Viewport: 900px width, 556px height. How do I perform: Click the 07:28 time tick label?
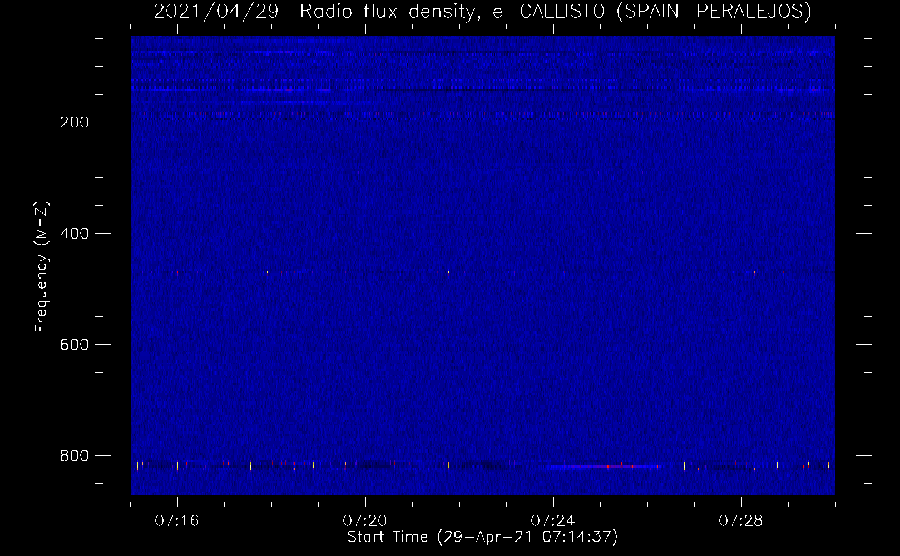[741, 521]
